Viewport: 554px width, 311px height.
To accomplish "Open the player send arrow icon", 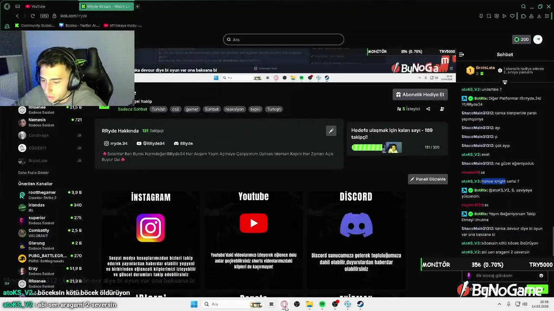I will pos(504,16).
